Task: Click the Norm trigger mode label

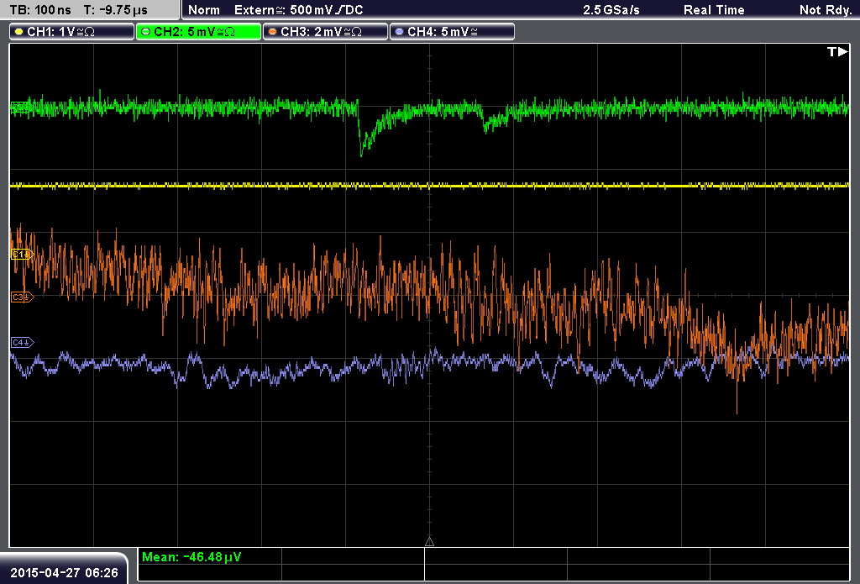Action: click(x=204, y=10)
